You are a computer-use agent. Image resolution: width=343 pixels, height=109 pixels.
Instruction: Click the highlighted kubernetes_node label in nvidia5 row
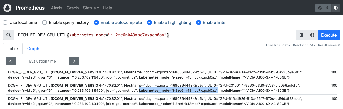[178, 90]
